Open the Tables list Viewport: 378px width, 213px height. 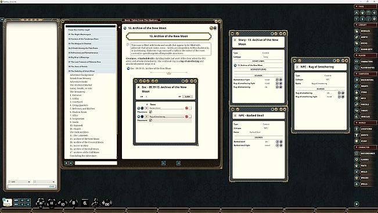[365, 111]
